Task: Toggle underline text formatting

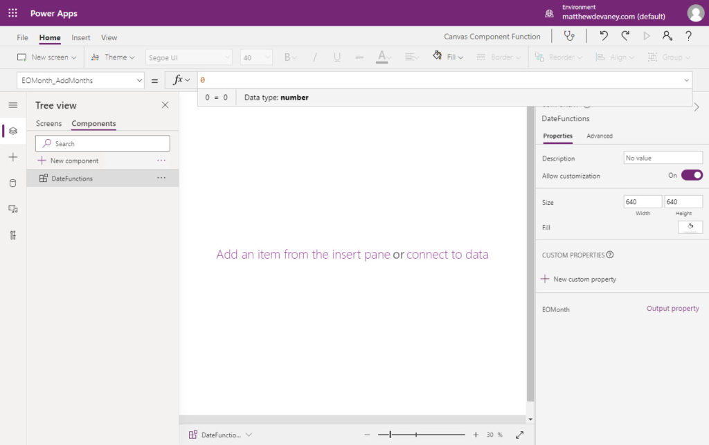Action: click(x=337, y=57)
